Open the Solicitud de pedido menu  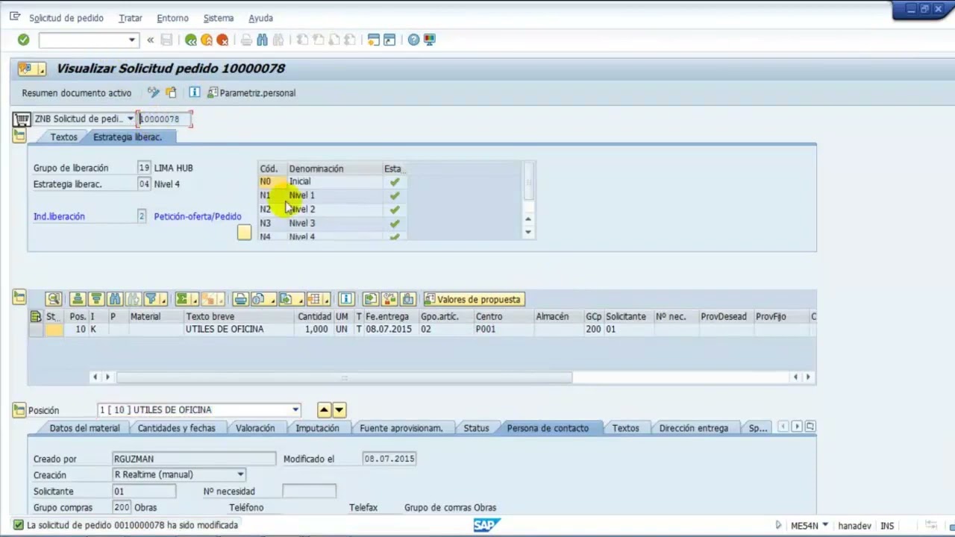[66, 18]
